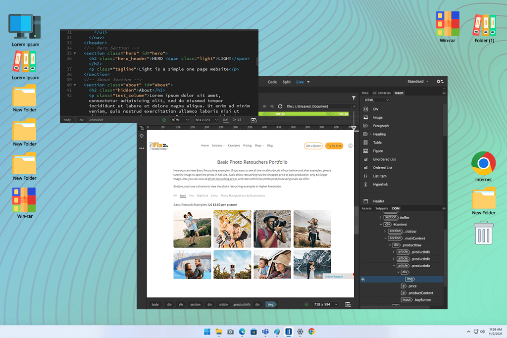Click the three-dots icon in the left toolbar
This screenshot has width=507, height=338.
pyautogui.click(x=142, y=148)
